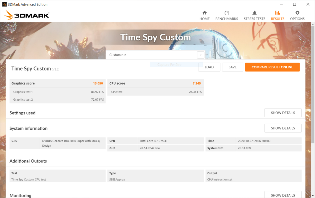Select the Results bar chart icon
315x198 pixels.
(x=277, y=13)
